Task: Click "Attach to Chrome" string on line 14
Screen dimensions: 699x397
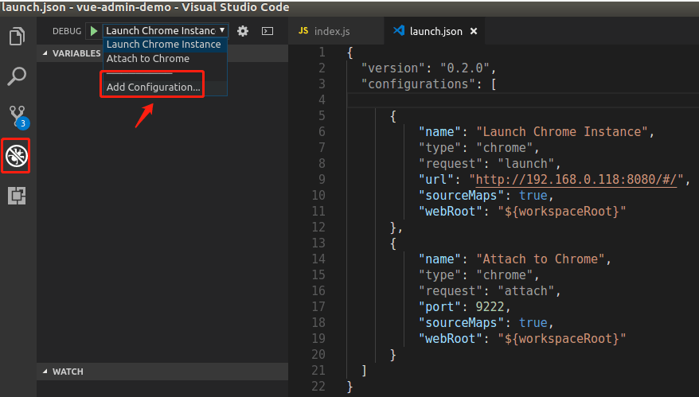Action: (x=541, y=259)
